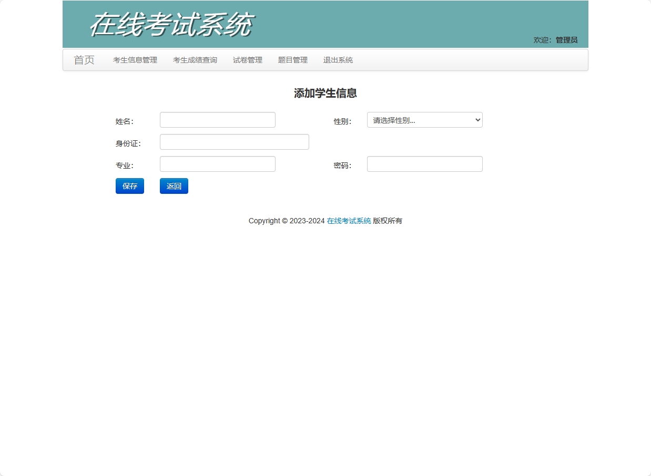651x476 pixels.
Task: Click the 返回 button
Action: [x=174, y=186]
